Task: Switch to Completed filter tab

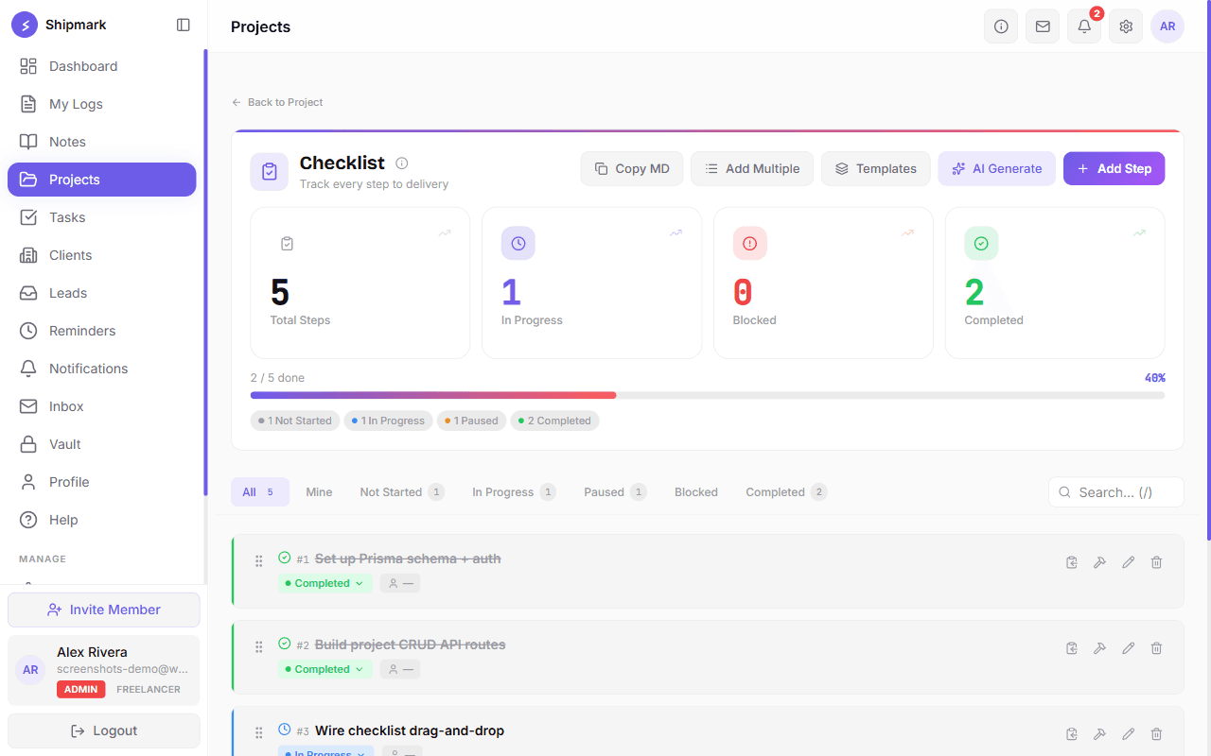Action: point(786,491)
